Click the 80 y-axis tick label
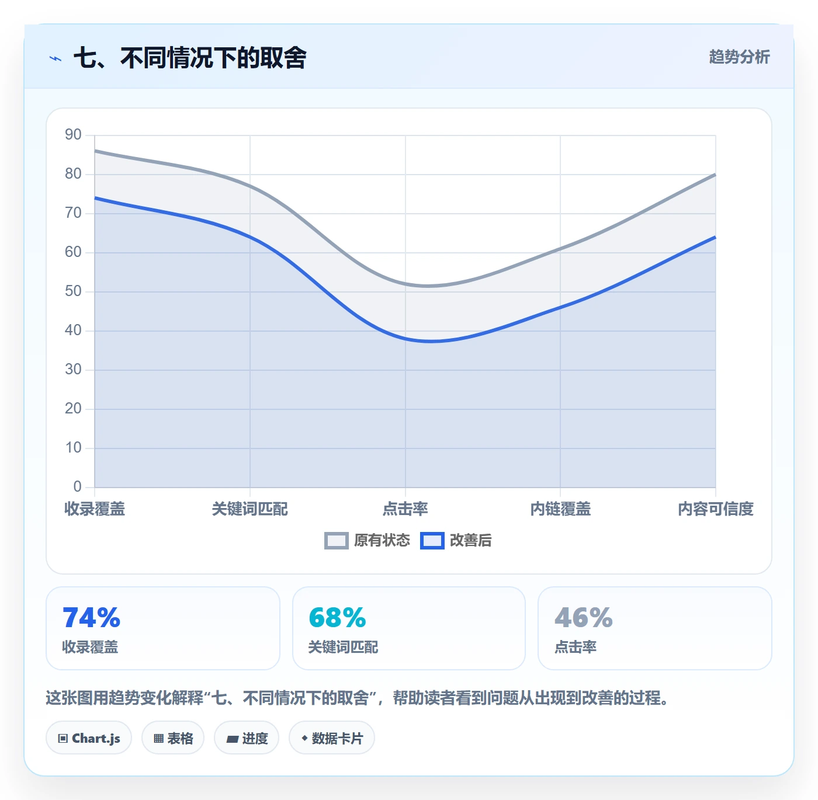Viewport: 818px width, 800px height. (73, 174)
